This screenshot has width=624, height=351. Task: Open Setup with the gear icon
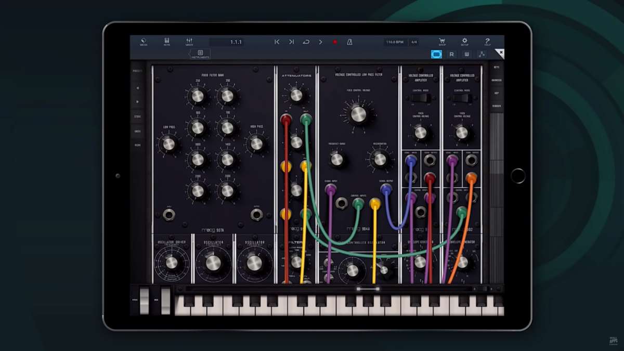pos(464,42)
